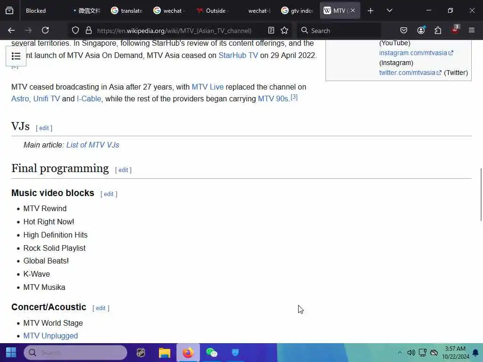Bookmark this page with star
Viewport: 483px width, 362px height.
[284, 31]
